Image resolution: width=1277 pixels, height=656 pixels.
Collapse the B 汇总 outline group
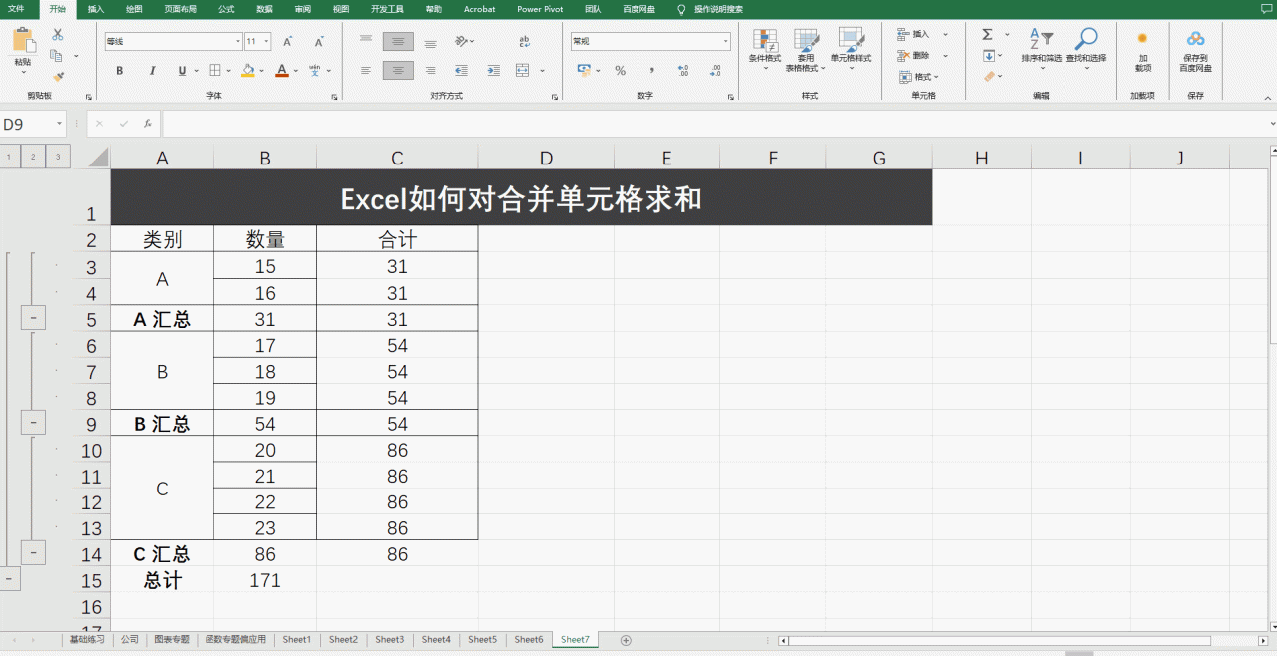33,424
